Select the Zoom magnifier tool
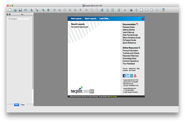Viewport: 185px width, 123px height. click(x=43, y=10)
